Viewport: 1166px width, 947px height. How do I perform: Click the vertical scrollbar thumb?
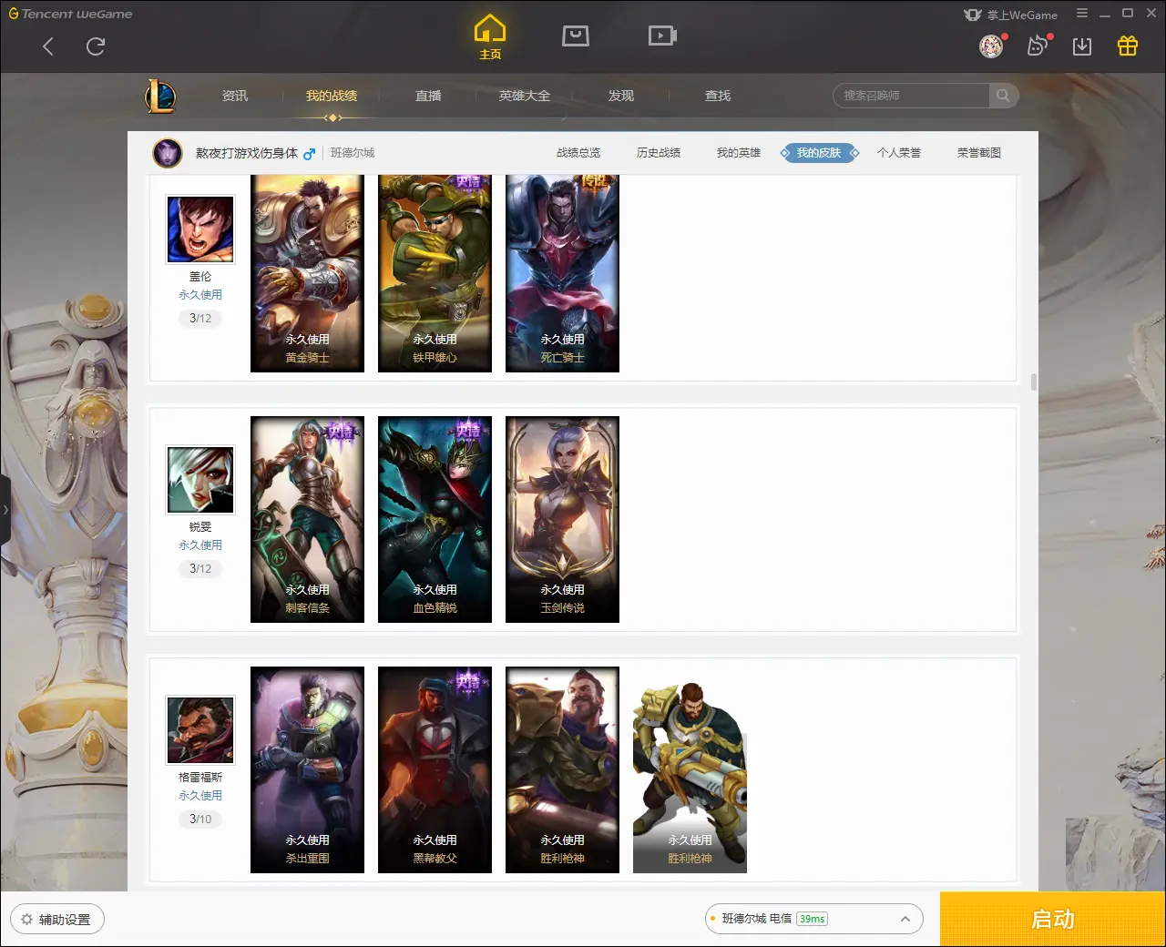coord(1033,382)
